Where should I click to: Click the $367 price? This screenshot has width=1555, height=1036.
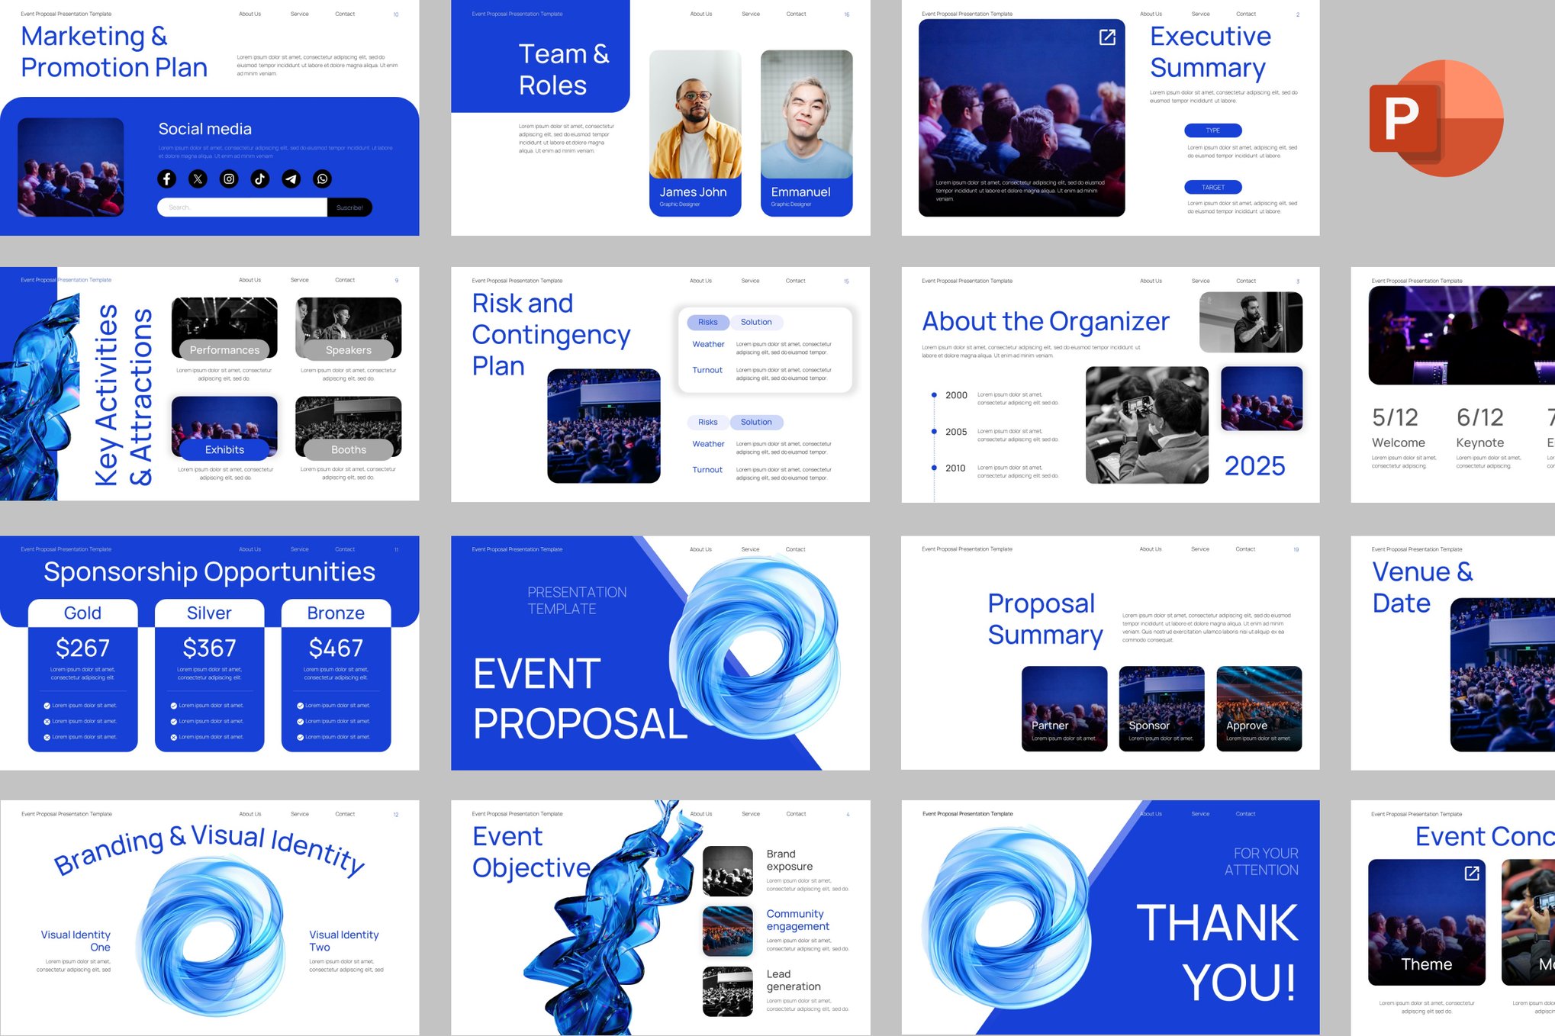(x=209, y=648)
